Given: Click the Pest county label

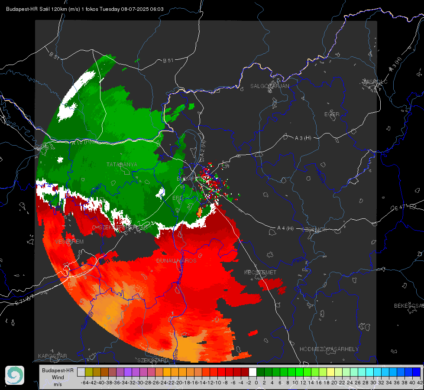Looking at the screenshot, I should (298, 260).
